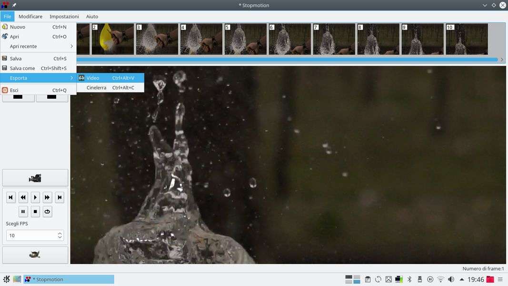
Task: Export to Cinelerra from the submenu
Action: click(110, 88)
